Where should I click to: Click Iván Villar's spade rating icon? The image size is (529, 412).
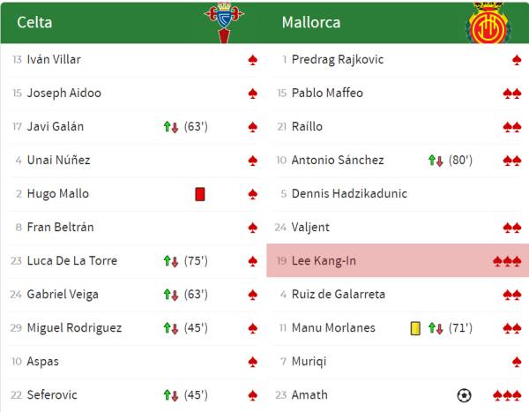(253, 60)
